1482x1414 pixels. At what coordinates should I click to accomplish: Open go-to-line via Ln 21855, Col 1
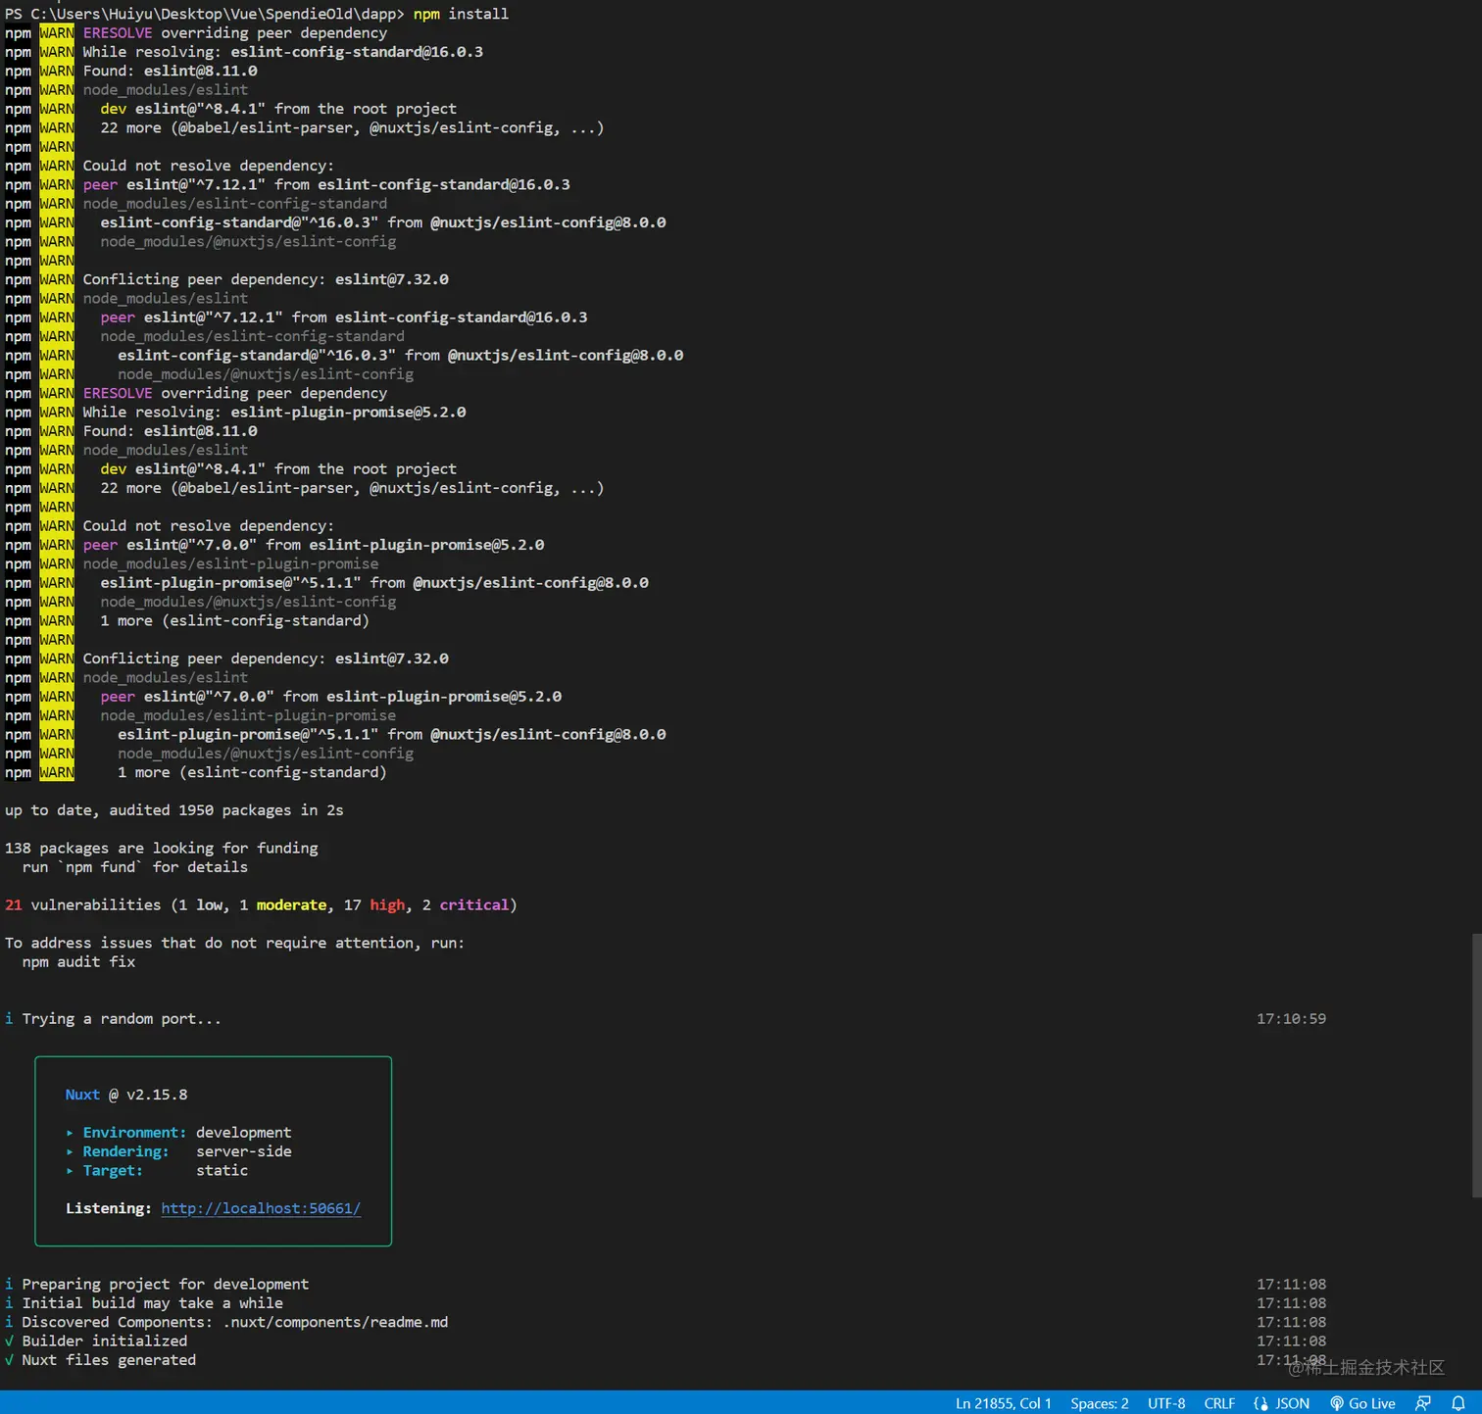click(1004, 1403)
